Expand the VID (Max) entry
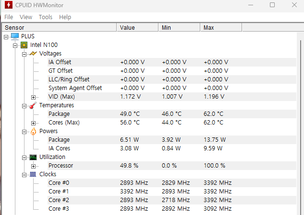The image size is (304, 215). click(x=33, y=97)
